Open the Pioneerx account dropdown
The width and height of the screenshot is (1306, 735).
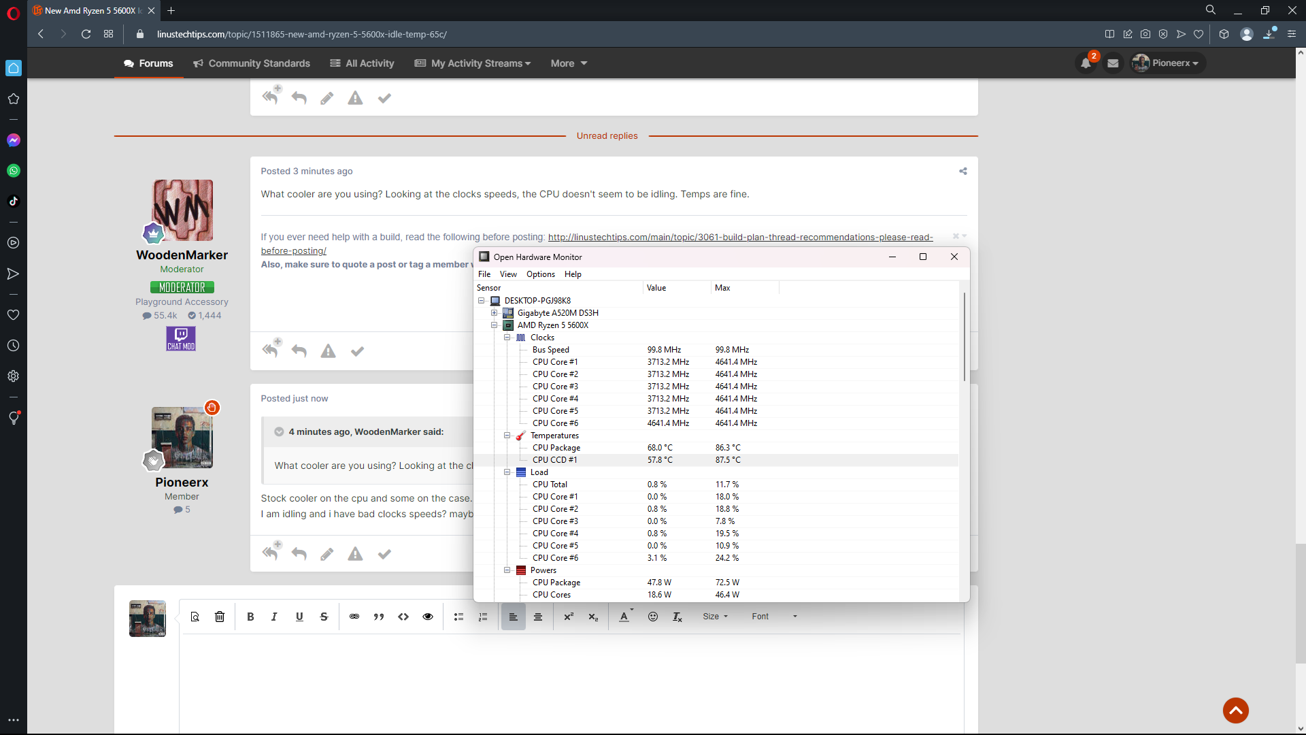coord(1167,63)
